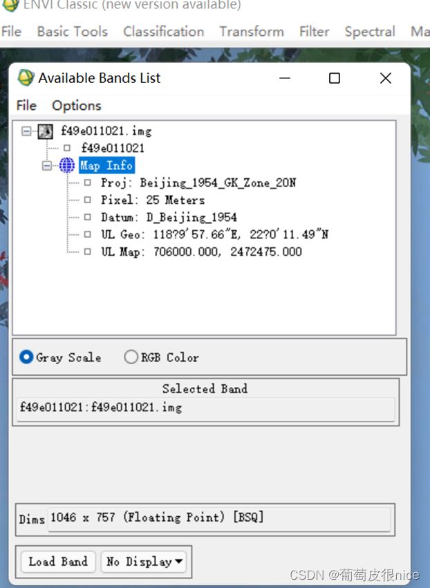Open the ENVI Classic File menu
Screen dimensions: 430x588
pos(11,32)
